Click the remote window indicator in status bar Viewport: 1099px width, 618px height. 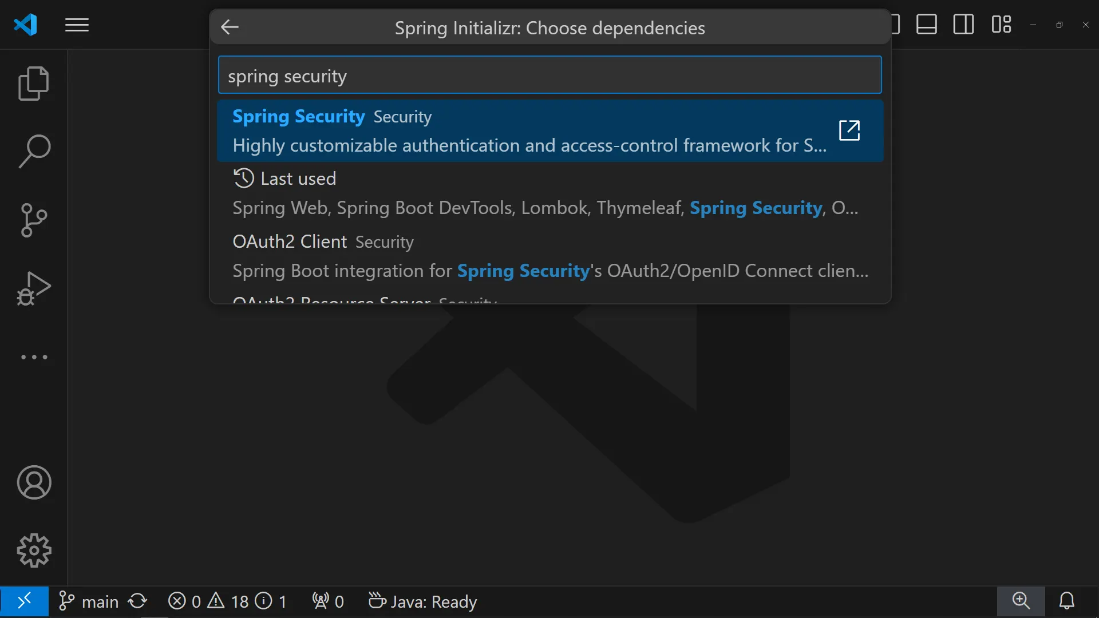point(24,601)
